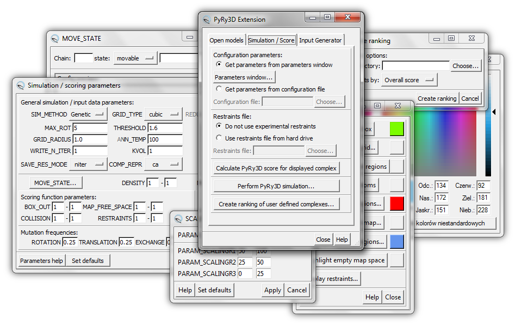The width and height of the screenshot is (515, 325).
Task: Pick a color in the rainbow spectrum area
Action: tap(445, 144)
